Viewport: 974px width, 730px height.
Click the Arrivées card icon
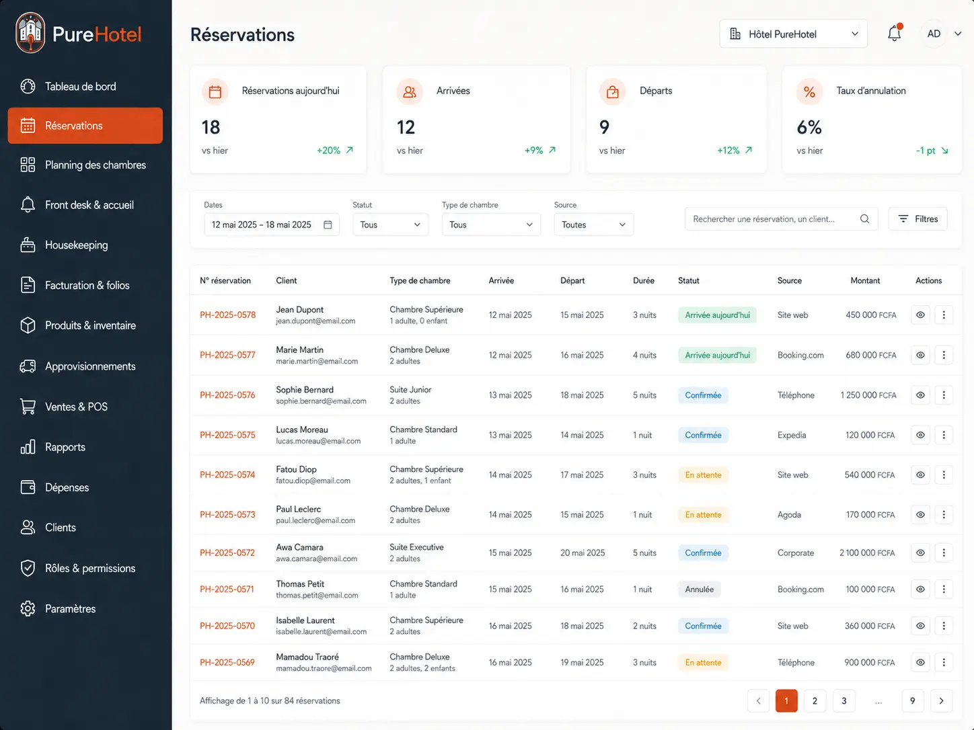tap(410, 92)
